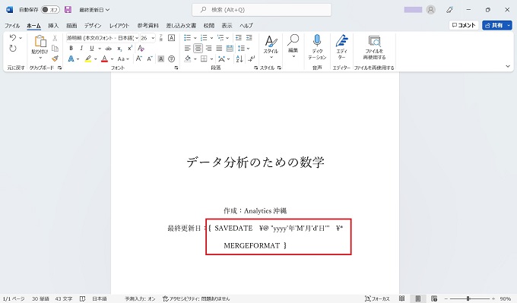This screenshot has height=303, width=517.
Task: Click the Cut scissors icon
Action: coord(55,38)
